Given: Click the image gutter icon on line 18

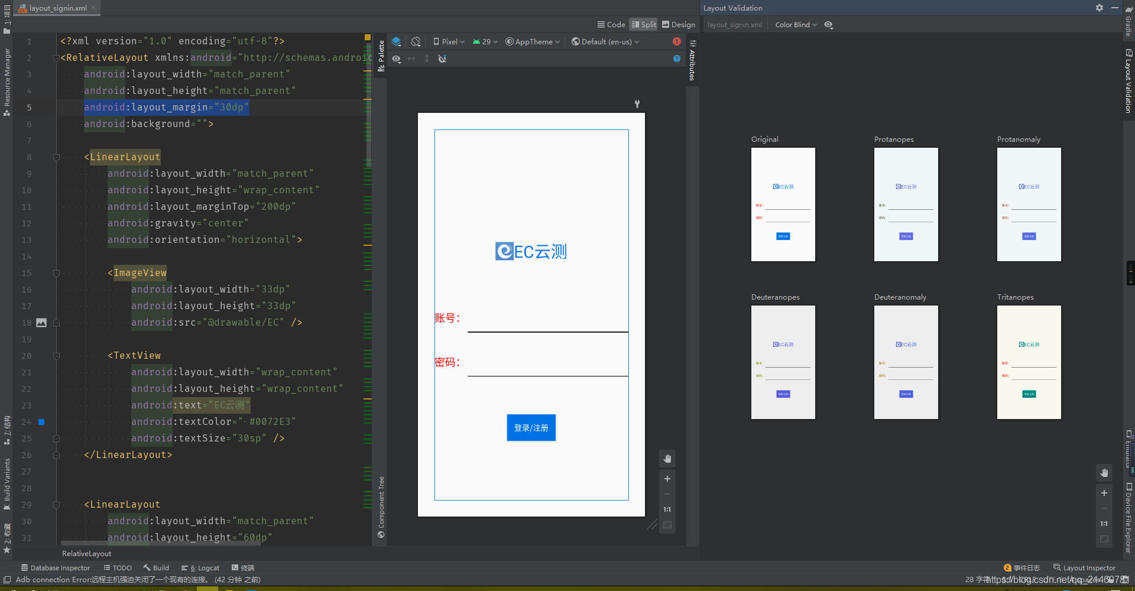Looking at the screenshot, I should [x=41, y=323].
